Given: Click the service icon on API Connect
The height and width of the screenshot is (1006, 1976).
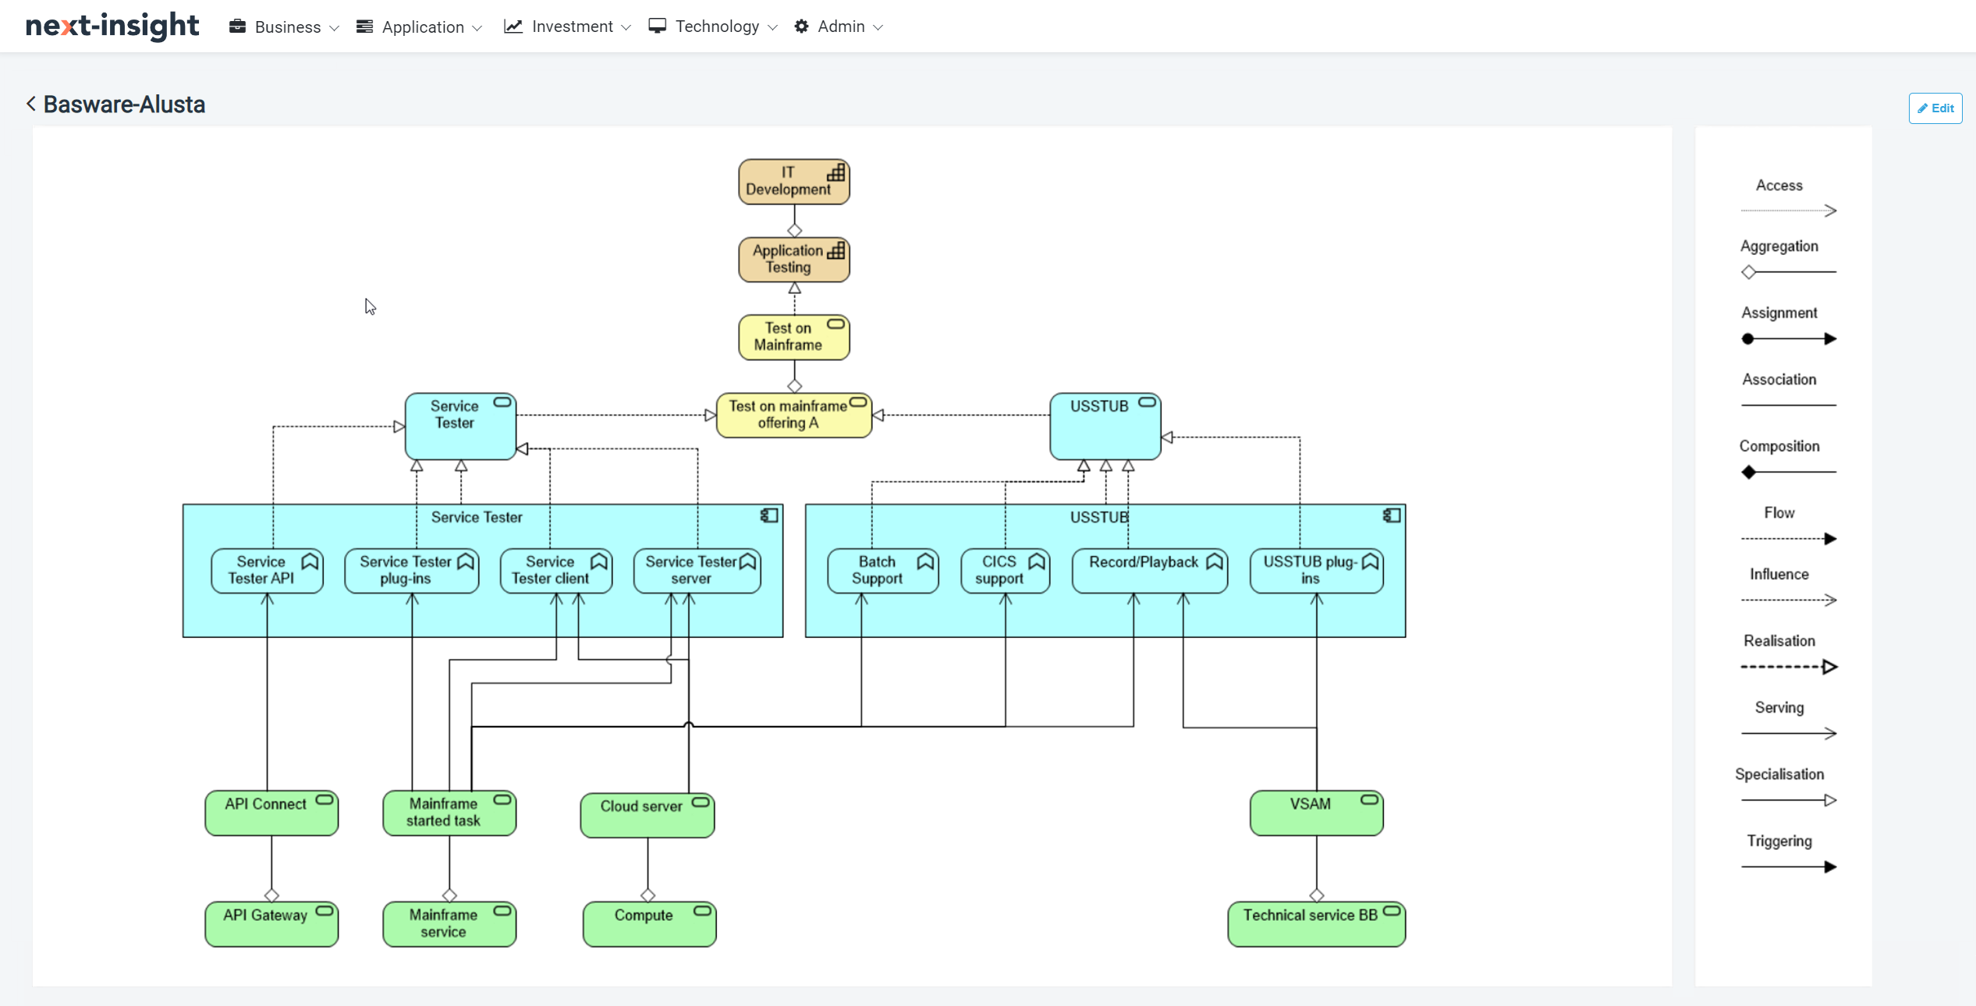Looking at the screenshot, I should pos(325,800).
